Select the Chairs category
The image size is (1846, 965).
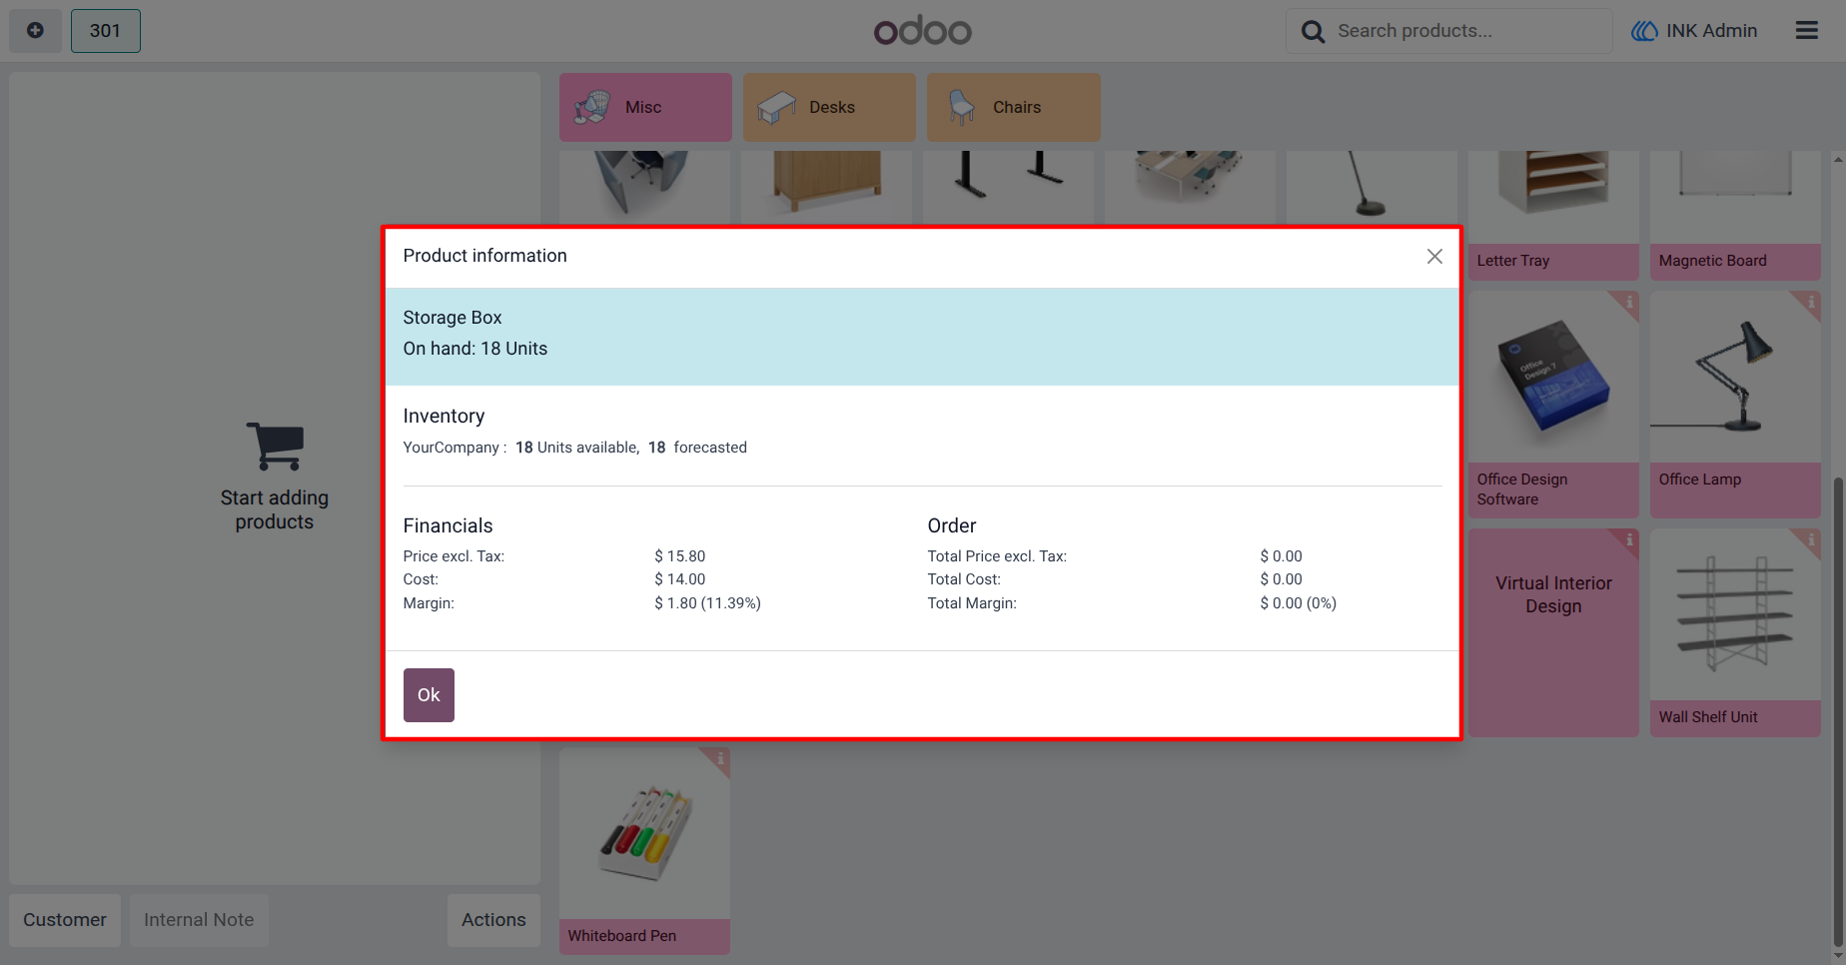(x=1013, y=107)
